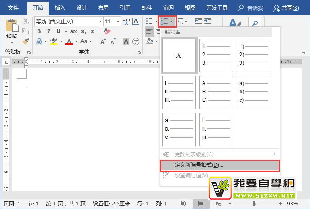Toggle Italic formatting
Viewport: 310px width, 209px height.
49,31
